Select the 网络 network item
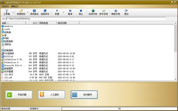 [5, 38]
